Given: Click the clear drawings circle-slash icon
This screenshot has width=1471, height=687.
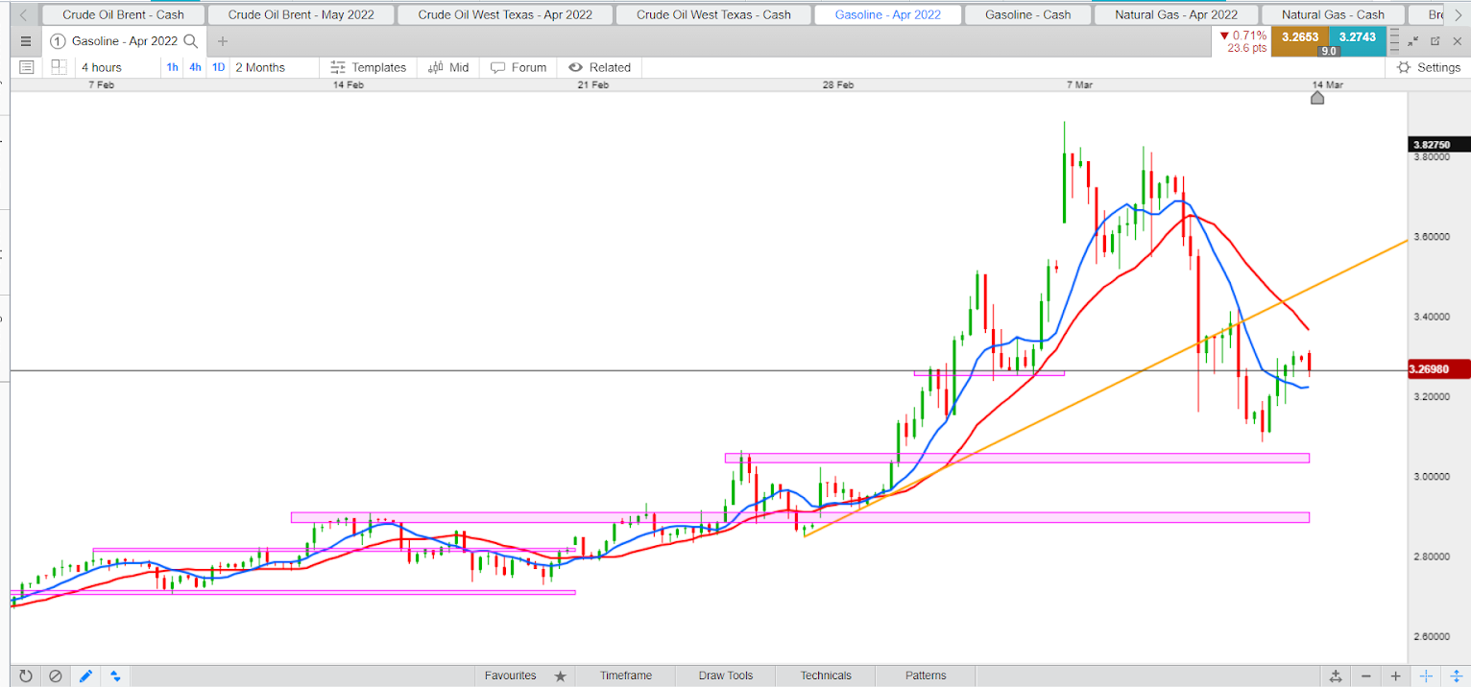Looking at the screenshot, I should pos(56,675).
